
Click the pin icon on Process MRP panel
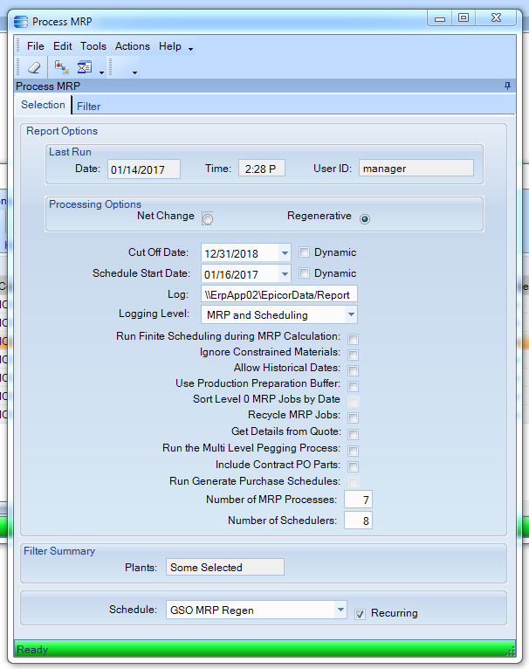coord(507,86)
